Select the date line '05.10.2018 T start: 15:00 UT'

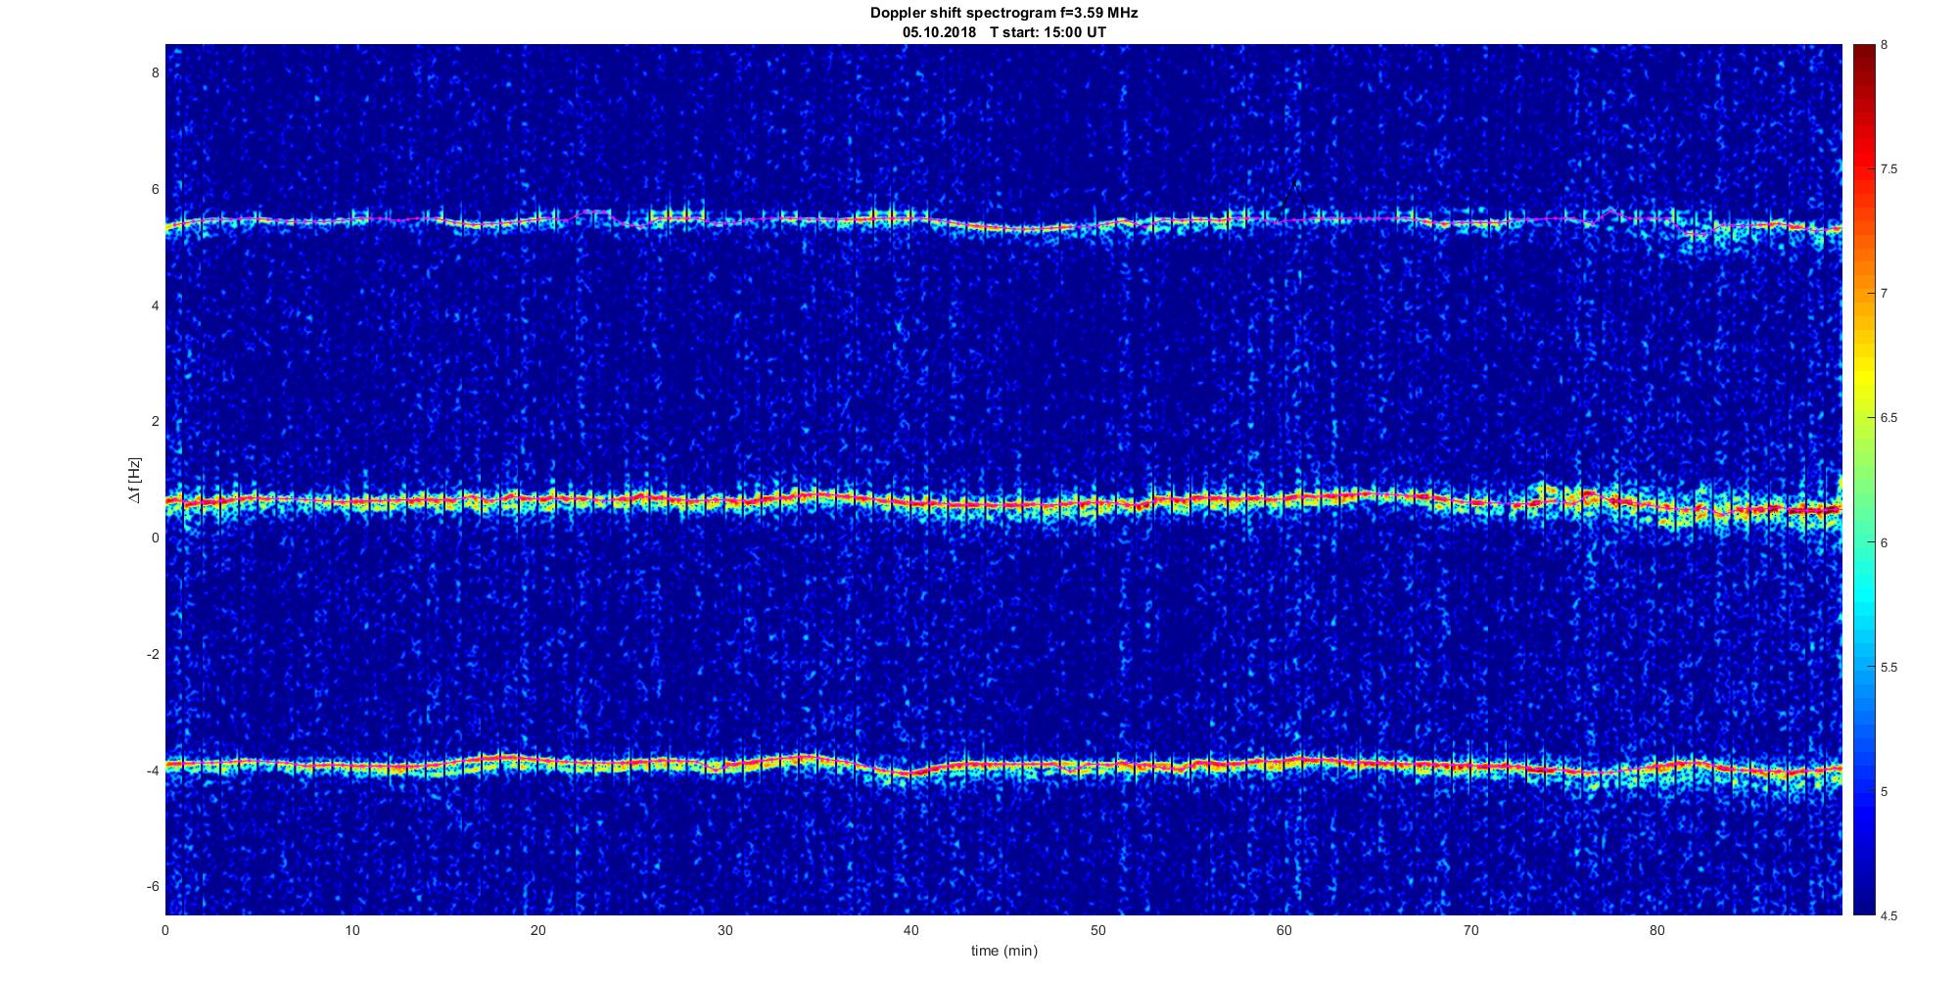tap(1003, 31)
